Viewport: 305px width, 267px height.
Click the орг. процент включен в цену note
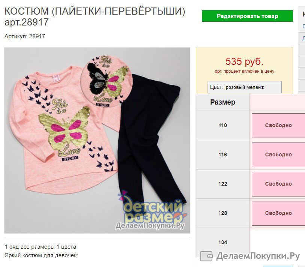click(244, 71)
